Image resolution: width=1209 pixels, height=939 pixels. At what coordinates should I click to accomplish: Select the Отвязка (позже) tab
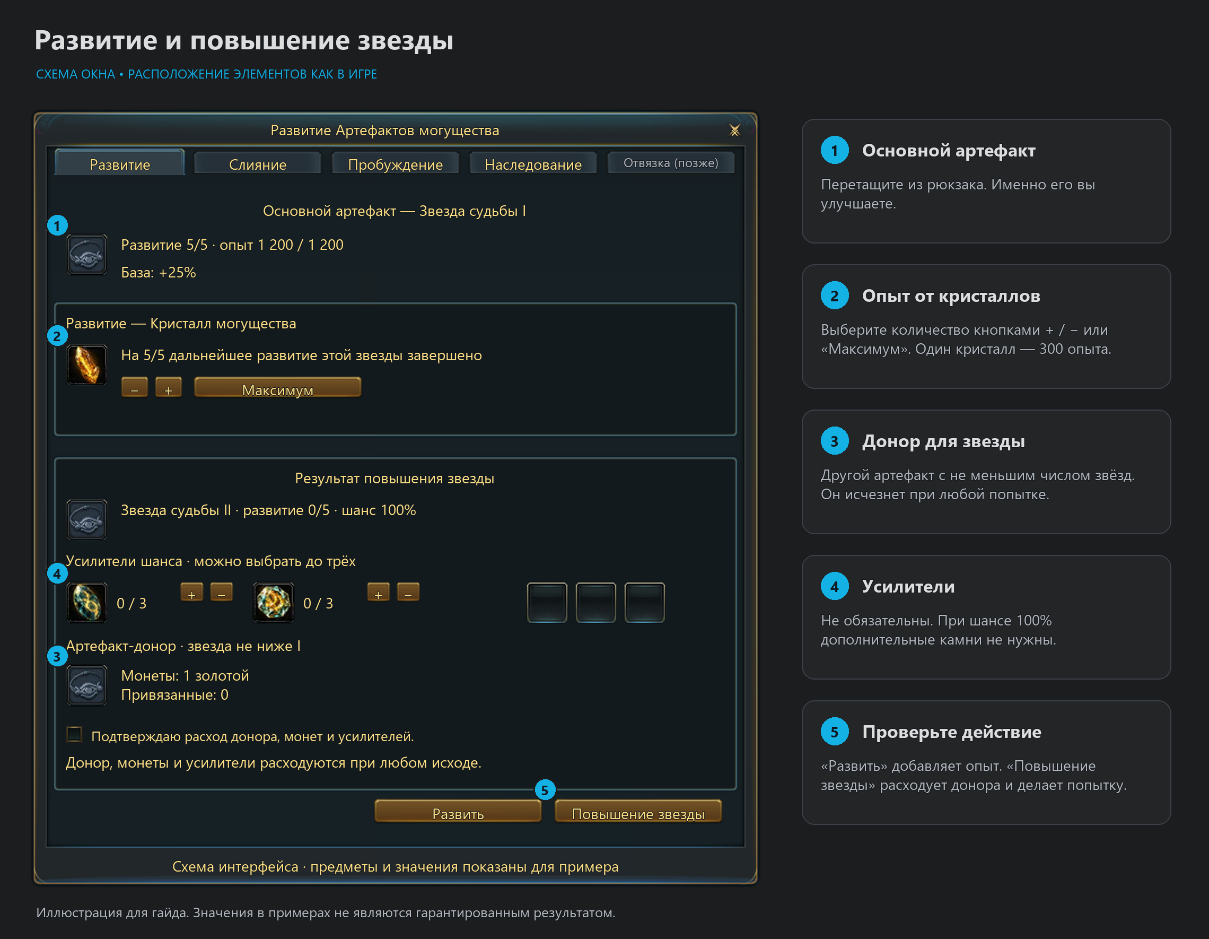tap(671, 163)
